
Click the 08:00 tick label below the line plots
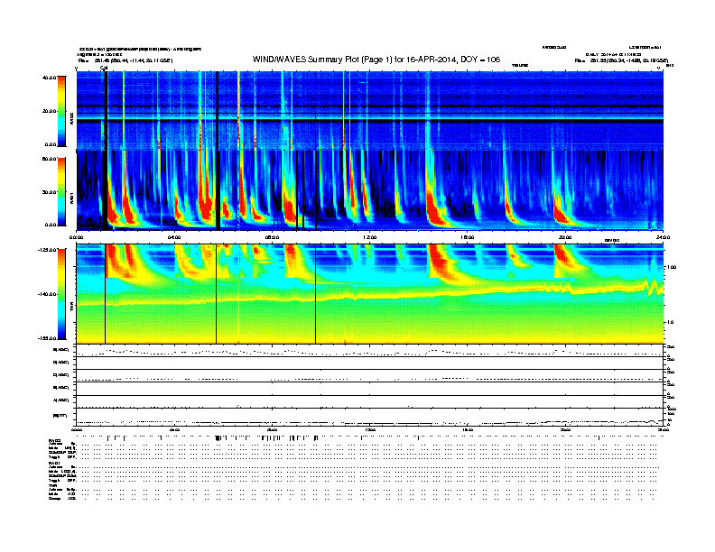click(273, 429)
